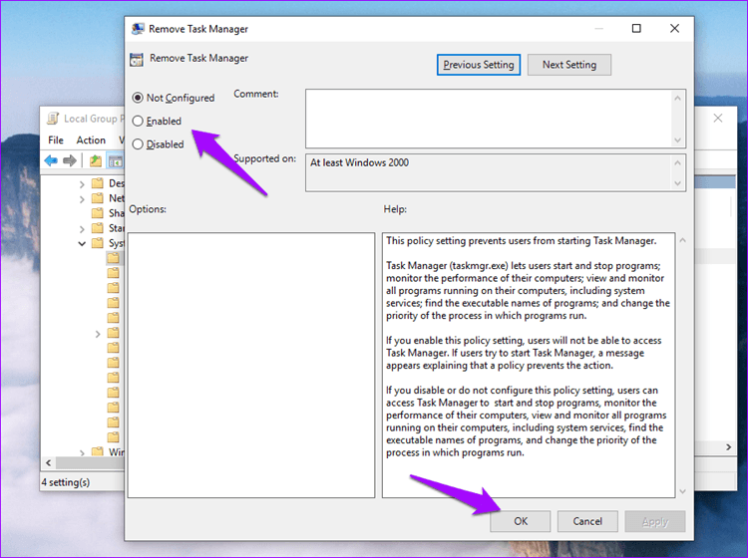Select the 'Des' folder in tree
The width and height of the screenshot is (748, 558).
(108, 183)
